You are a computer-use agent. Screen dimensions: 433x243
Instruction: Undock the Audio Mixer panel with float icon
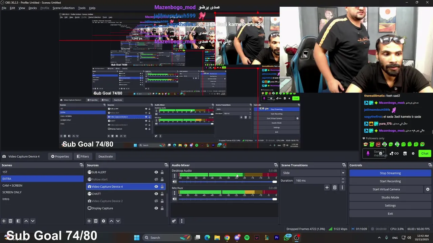pyautogui.click(x=276, y=165)
